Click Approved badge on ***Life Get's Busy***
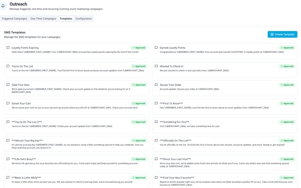301x188 pixels. click(x=139, y=159)
